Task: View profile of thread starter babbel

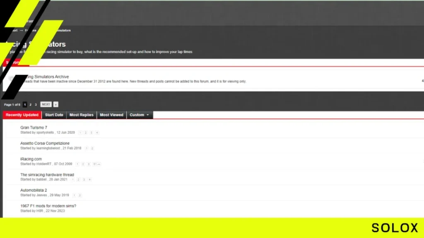Action: [41, 179]
